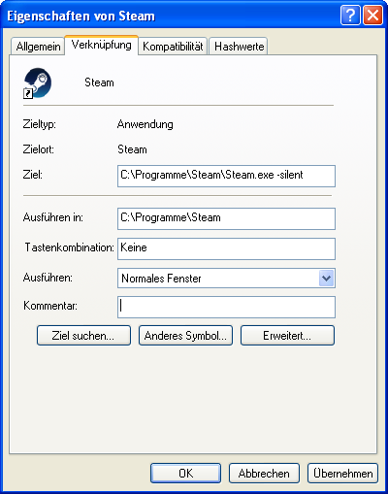The height and width of the screenshot is (494, 388).
Task: Click the Zielort: label
Action: pos(39,149)
